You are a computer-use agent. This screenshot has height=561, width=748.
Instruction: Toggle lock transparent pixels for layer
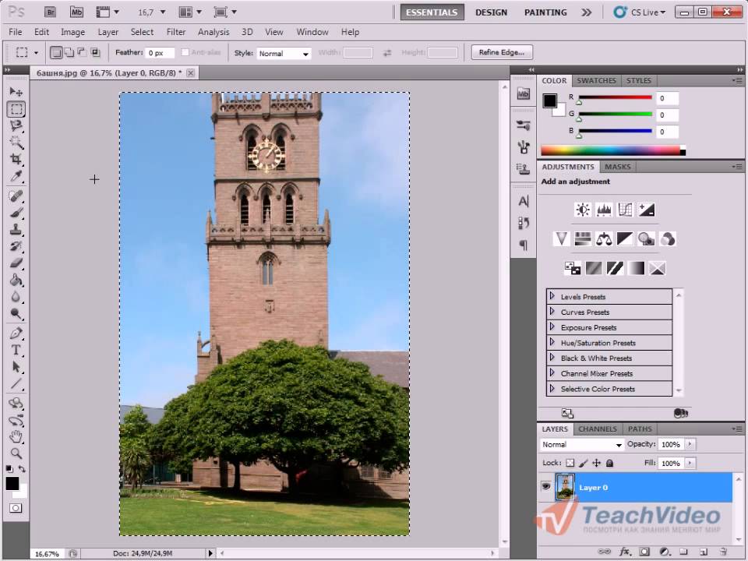(570, 463)
